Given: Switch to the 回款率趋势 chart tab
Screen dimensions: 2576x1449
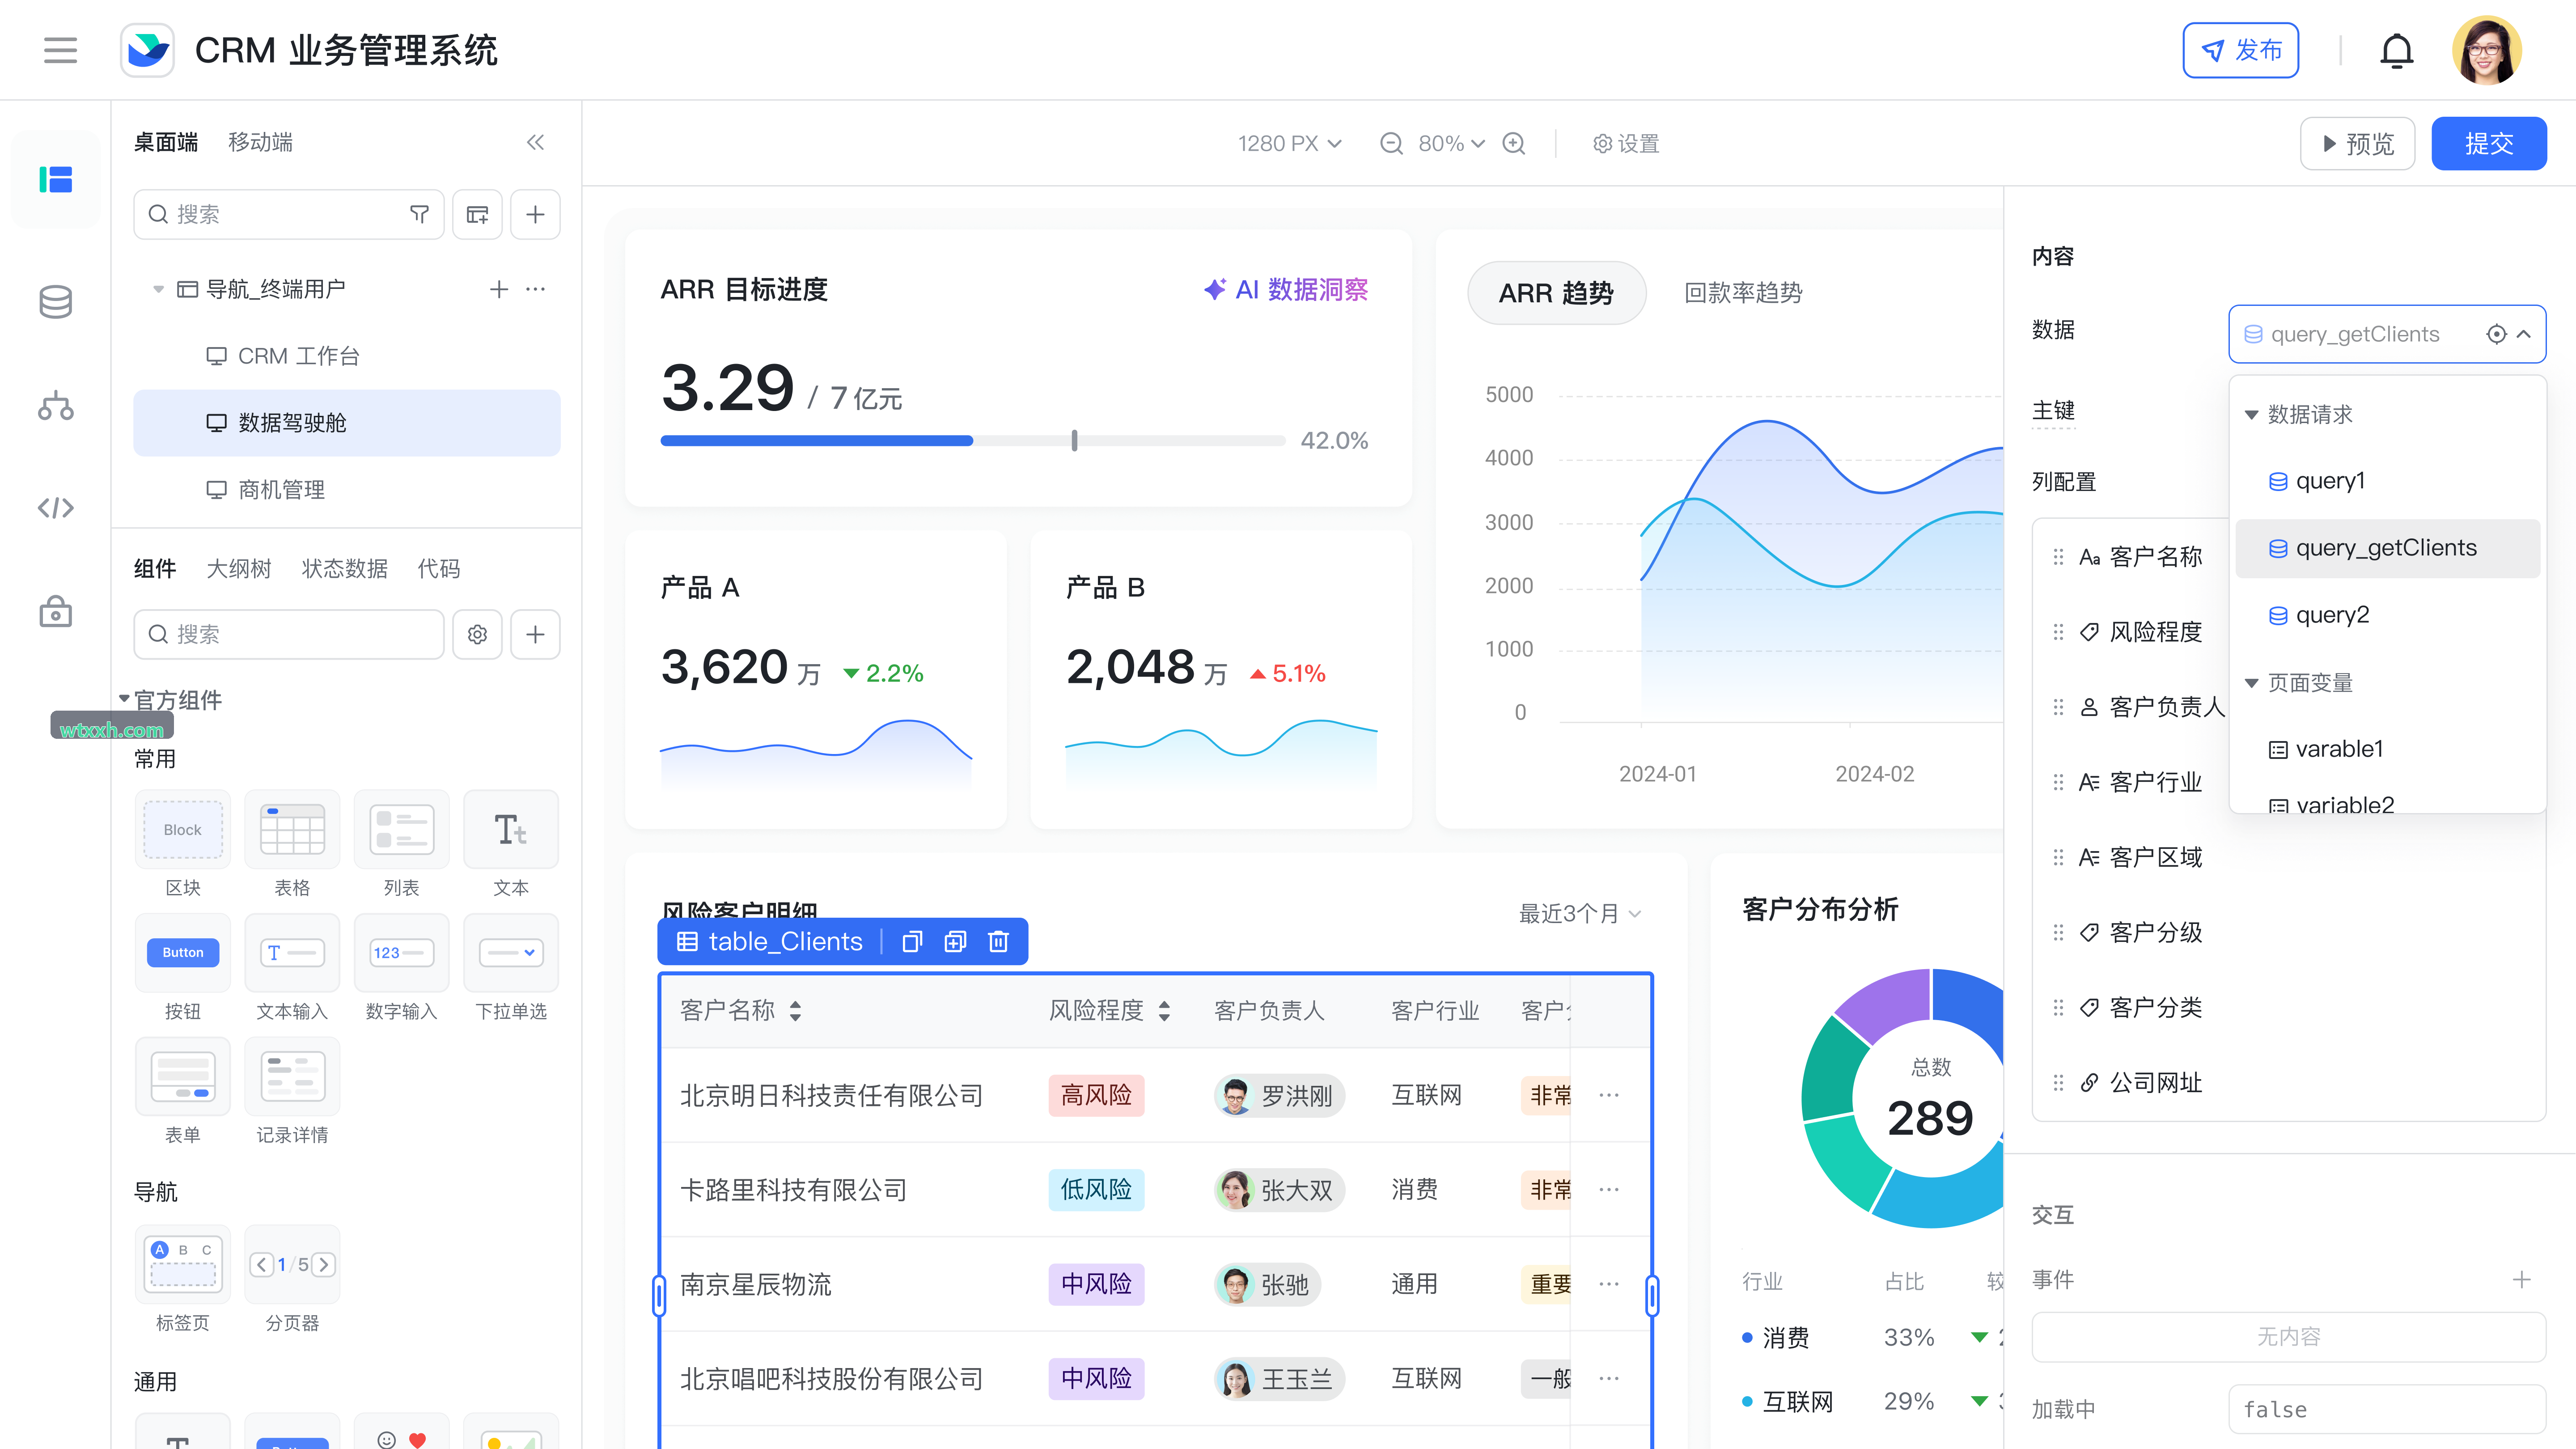Looking at the screenshot, I should coord(1743,293).
